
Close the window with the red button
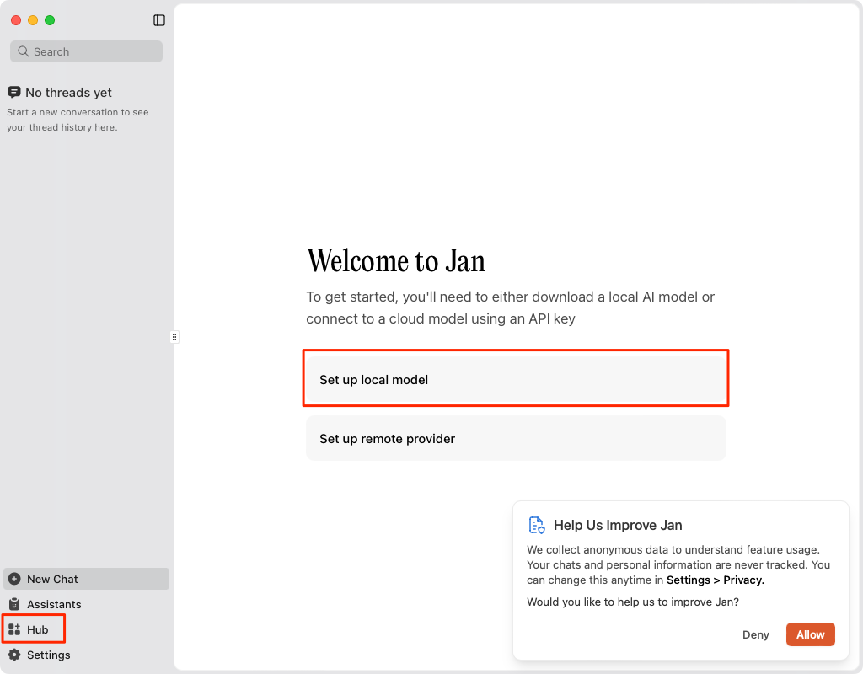(16, 20)
